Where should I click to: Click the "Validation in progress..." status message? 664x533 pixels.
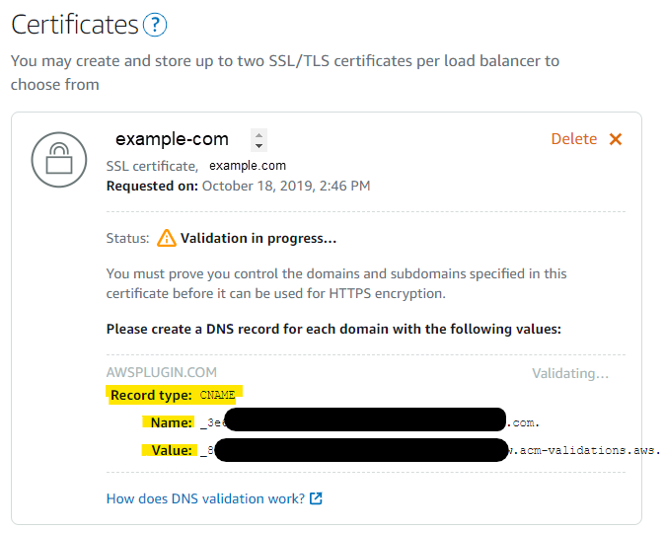[258, 238]
